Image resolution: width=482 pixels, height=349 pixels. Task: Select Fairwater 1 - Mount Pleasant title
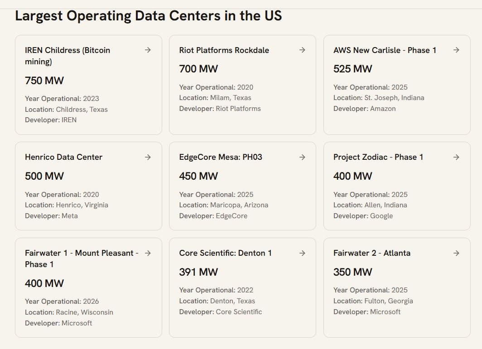pyautogui.click(x=82, y=258)
